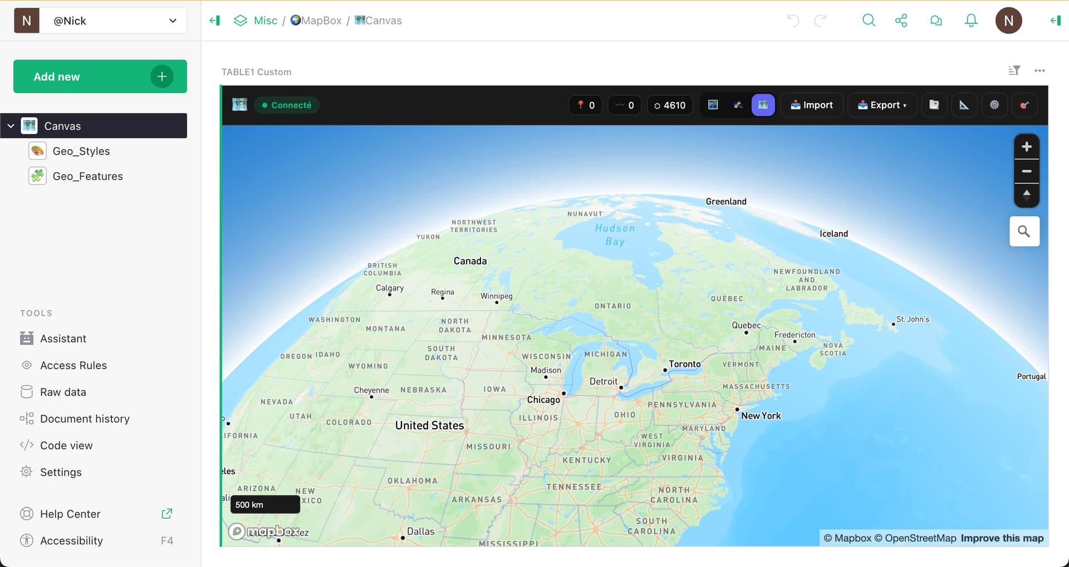Reset map bearing with compass button
Screen dimensions: 1069x567
click(x=1027, y=195)
